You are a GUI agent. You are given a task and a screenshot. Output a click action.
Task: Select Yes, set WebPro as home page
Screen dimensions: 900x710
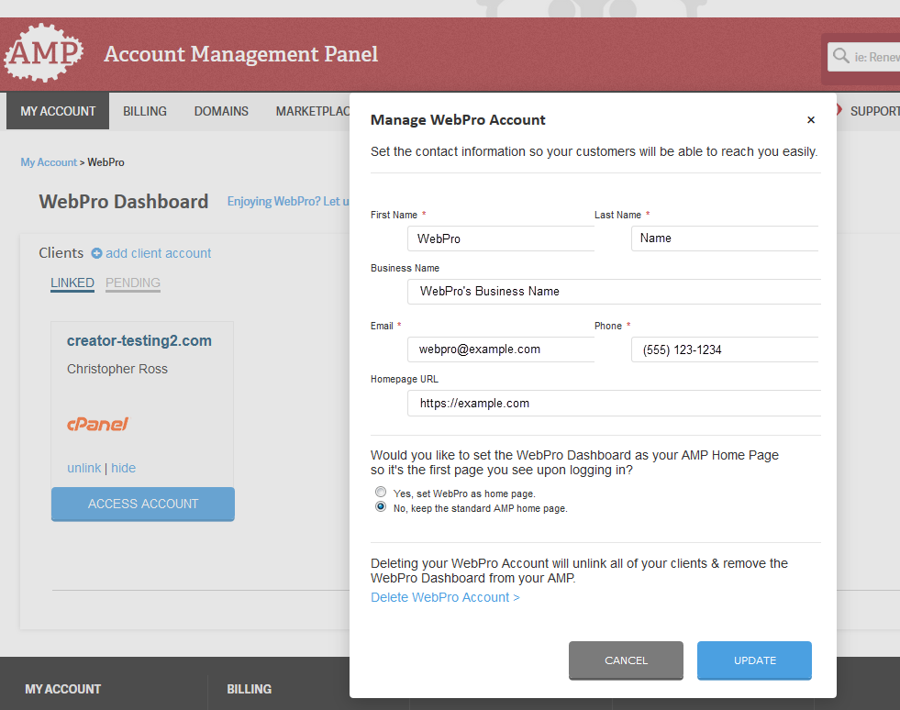tap(381, 493)
